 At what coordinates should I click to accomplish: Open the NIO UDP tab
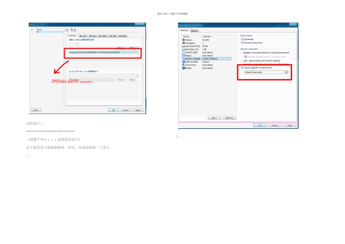click(x=83, y=36)
